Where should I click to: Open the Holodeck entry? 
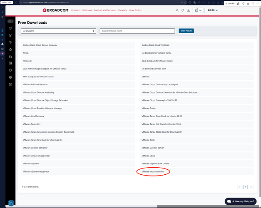(x=78, y=61)
